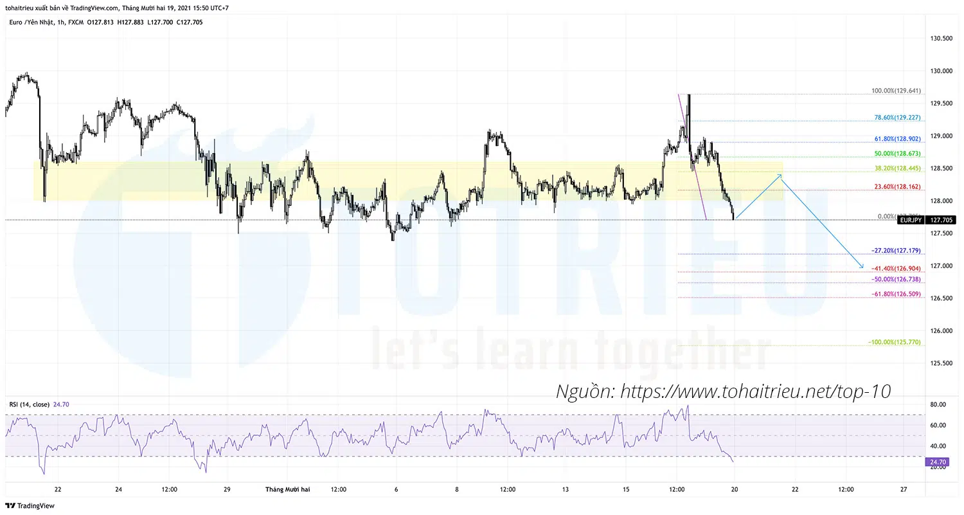This screenshot has height=515, width=964.
Task: Click the -27.20%(127.179) Fibonacci label
Action: (x=896, y=251)
